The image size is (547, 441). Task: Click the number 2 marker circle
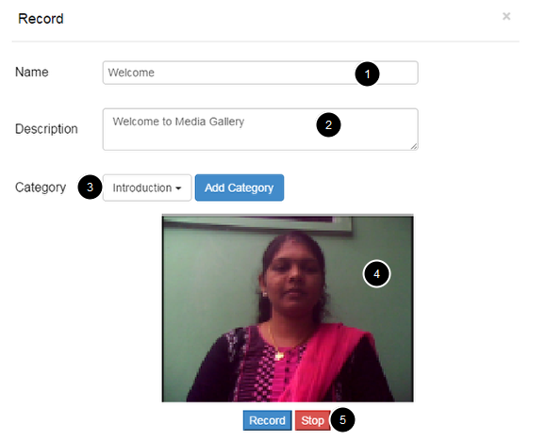tap(328, 124)
